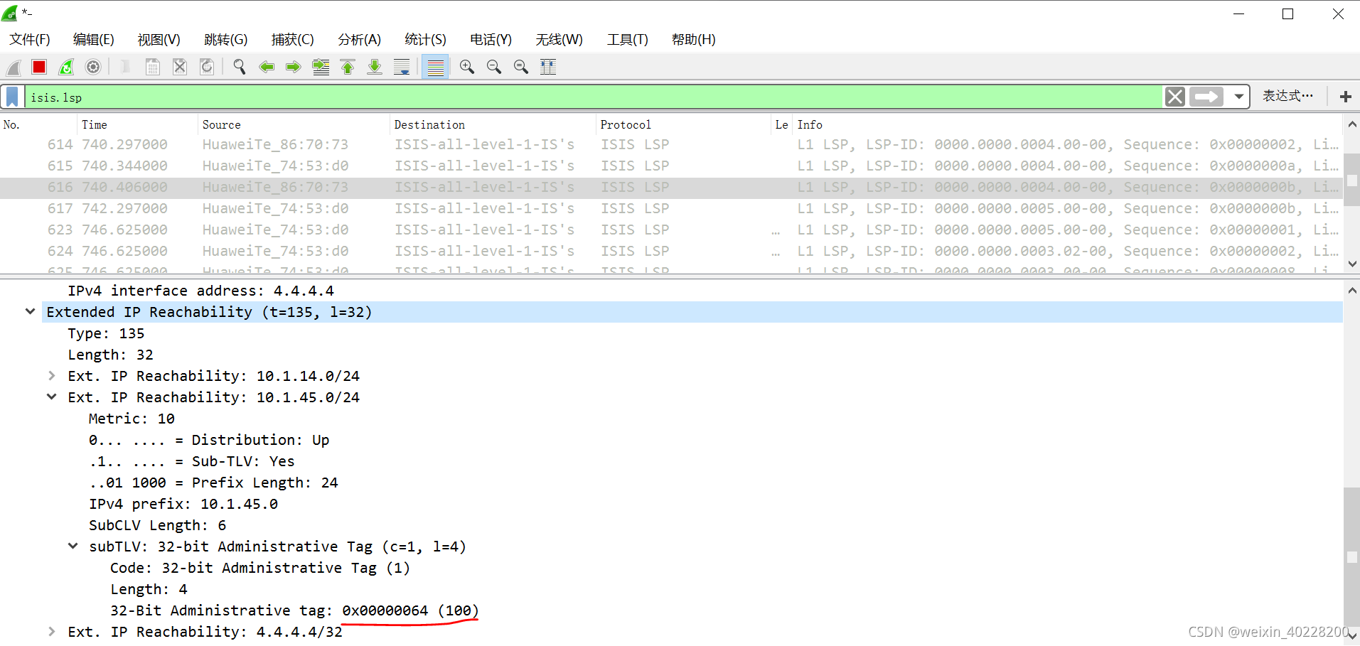This screenshot has height=646, width=1360.
Task: Open the 捕获(C) menu
Action: (x=293, y=40)
